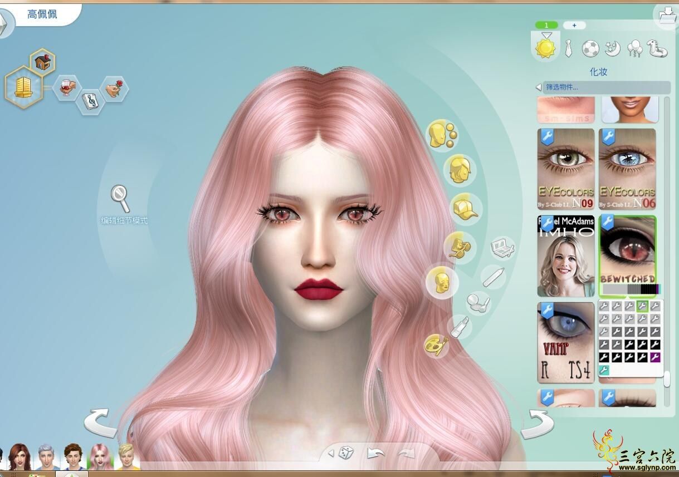Expand randomize options arrow beside the dice
The image size is (679, 477).
[x=331, y=454]
